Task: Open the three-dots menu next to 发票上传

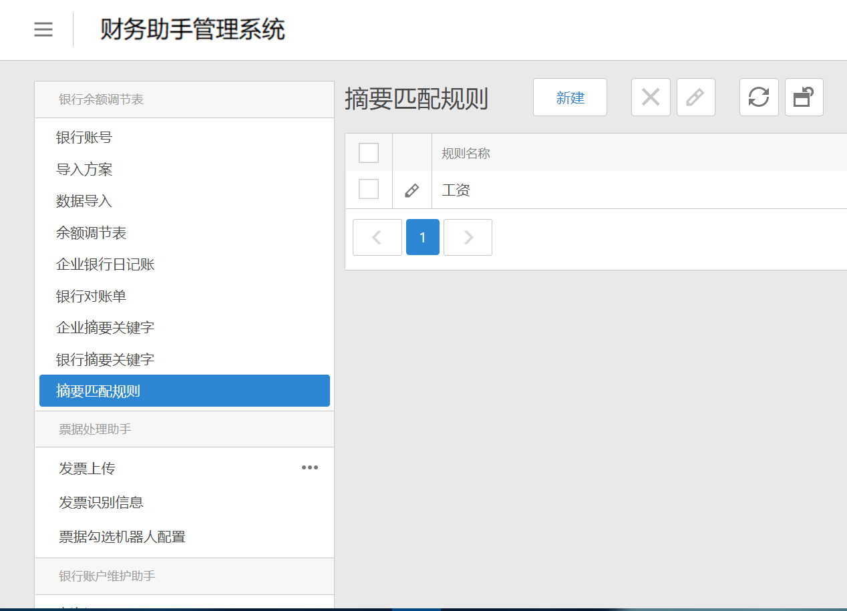Action: [x=309, y=467]
